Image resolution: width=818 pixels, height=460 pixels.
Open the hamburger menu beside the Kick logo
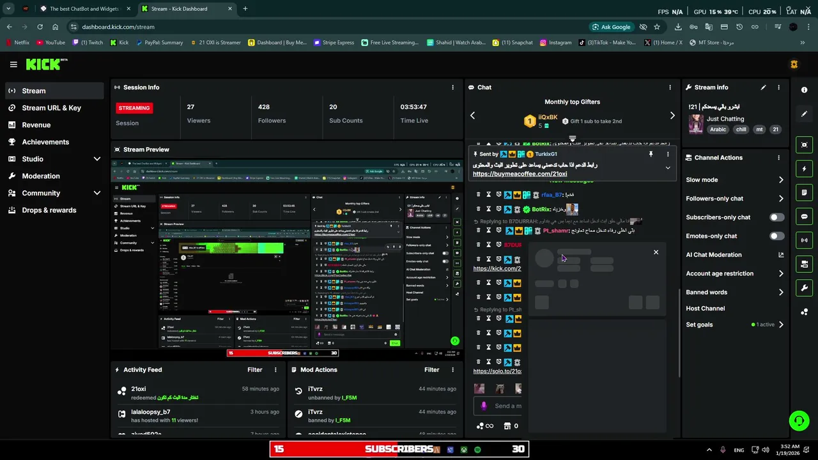(13, 64)
